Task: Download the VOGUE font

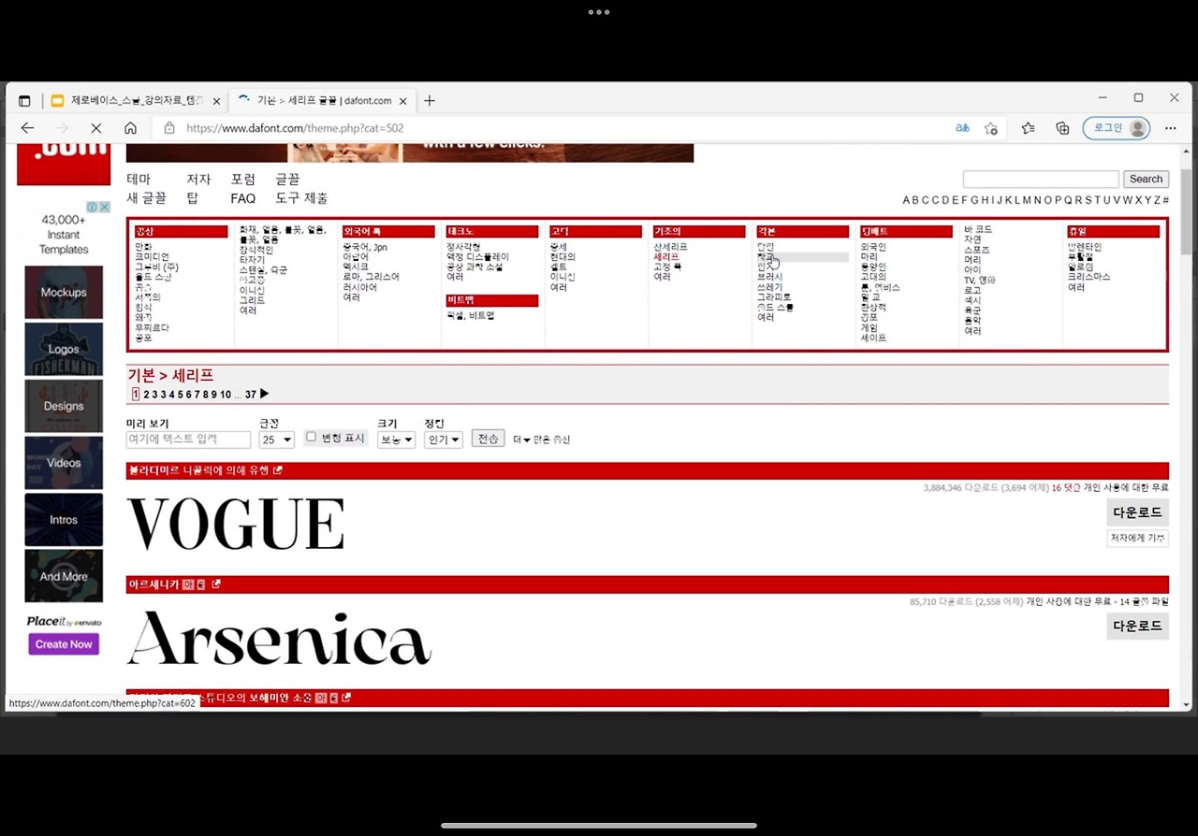Action: 1137,512
